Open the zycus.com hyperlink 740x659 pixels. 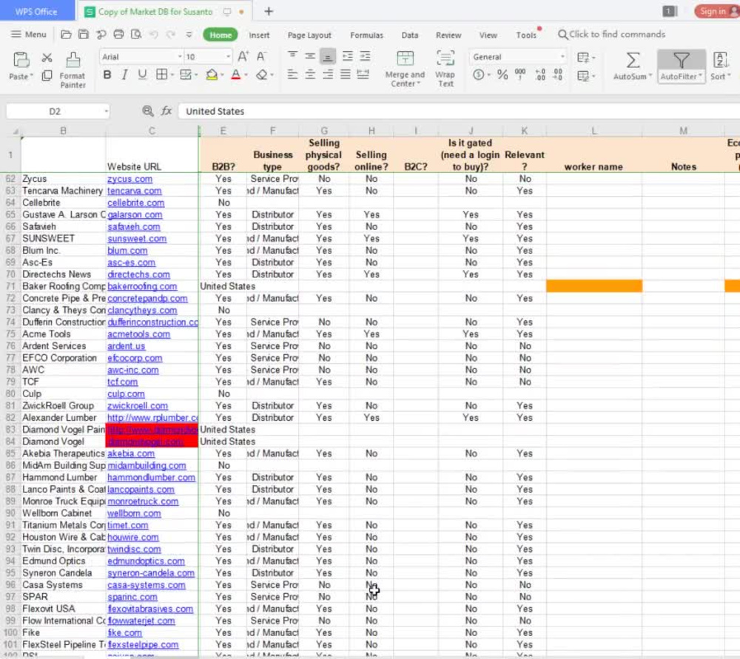[x=130, y=178]
